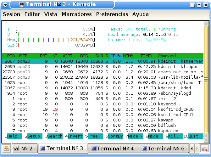Click the new session icon in tab bar

tap(6, 149)
